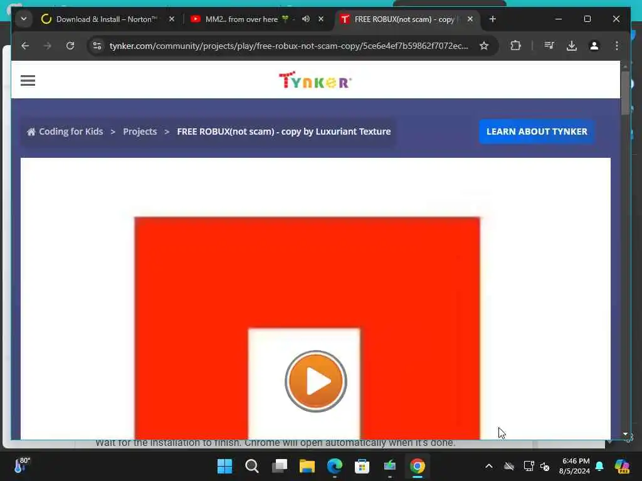Screen dimensions: 642x481
Task: Open a new browser tab
Action: pyautogui.click(x=493, y=19)
